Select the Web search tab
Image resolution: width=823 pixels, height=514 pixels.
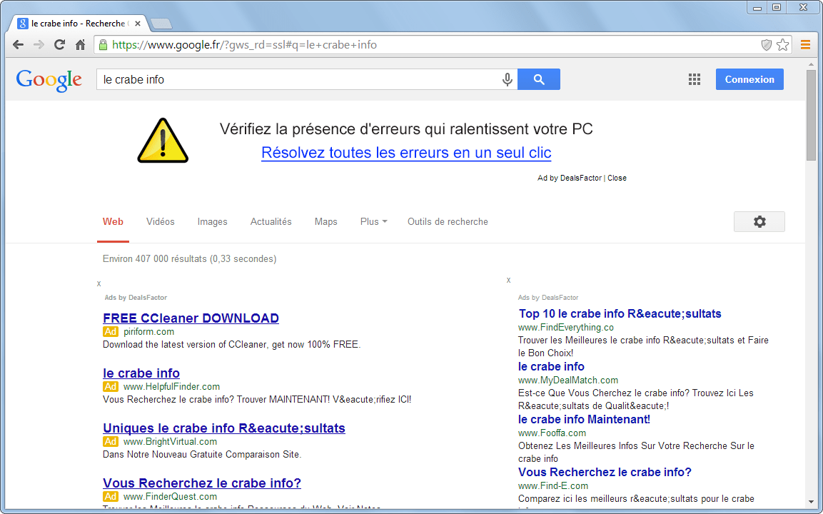[x=113, y=221]
